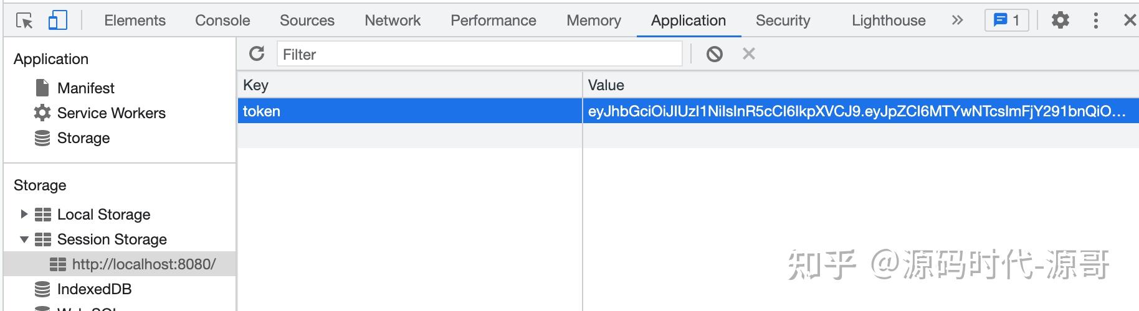
Task: Click the clear all storage icon
Action: tap(714, 54)
